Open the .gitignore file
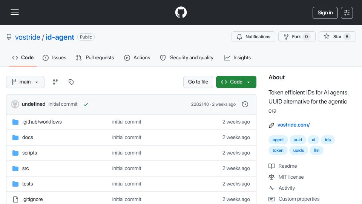The width and height of the screenshot is (362, 204). coord(32,199)
